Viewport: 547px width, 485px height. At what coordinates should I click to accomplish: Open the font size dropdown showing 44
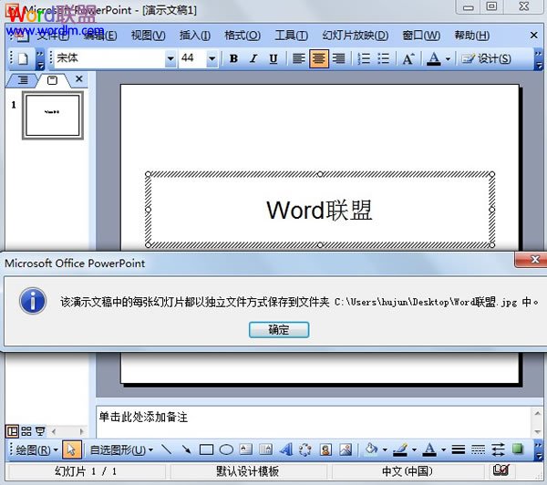pyautogui.click(x=212, y=58)
